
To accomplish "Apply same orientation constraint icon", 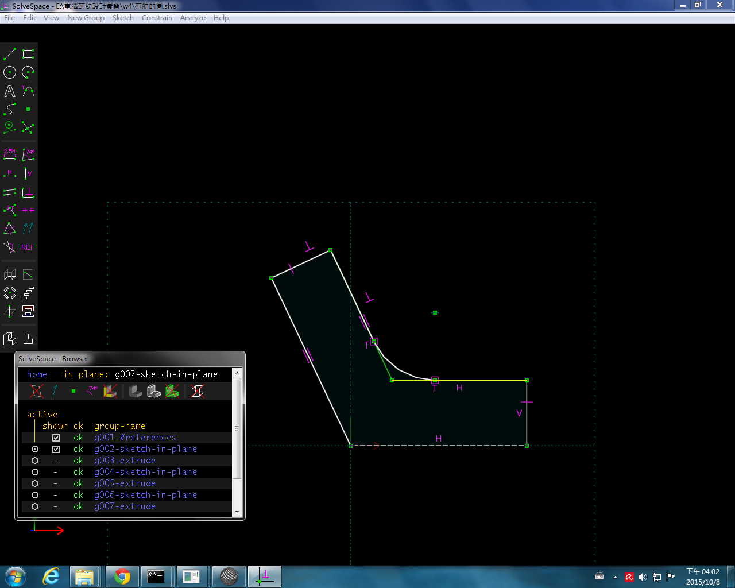I will 28,229.
